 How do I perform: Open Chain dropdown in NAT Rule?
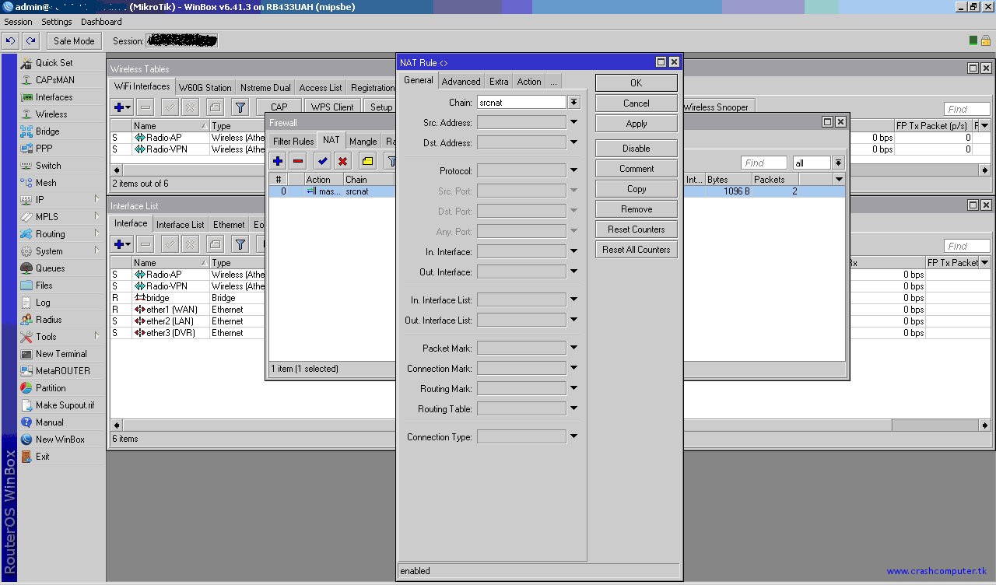(x=573, y=102)
